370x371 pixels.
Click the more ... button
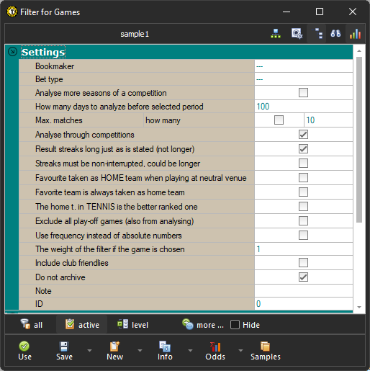203,325
